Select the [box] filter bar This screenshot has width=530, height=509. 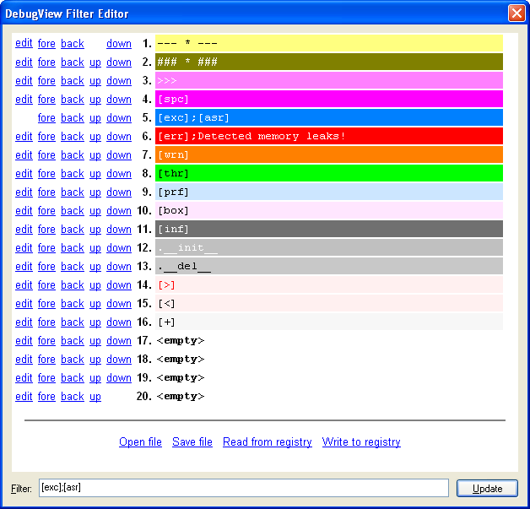tap(329, 210)
